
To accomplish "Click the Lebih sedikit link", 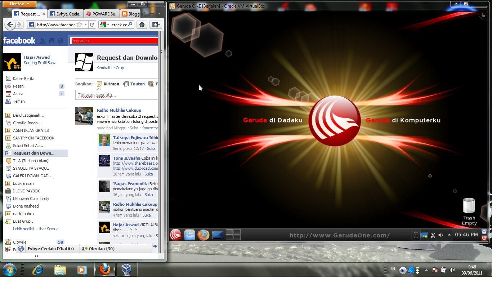I will 23,229.
